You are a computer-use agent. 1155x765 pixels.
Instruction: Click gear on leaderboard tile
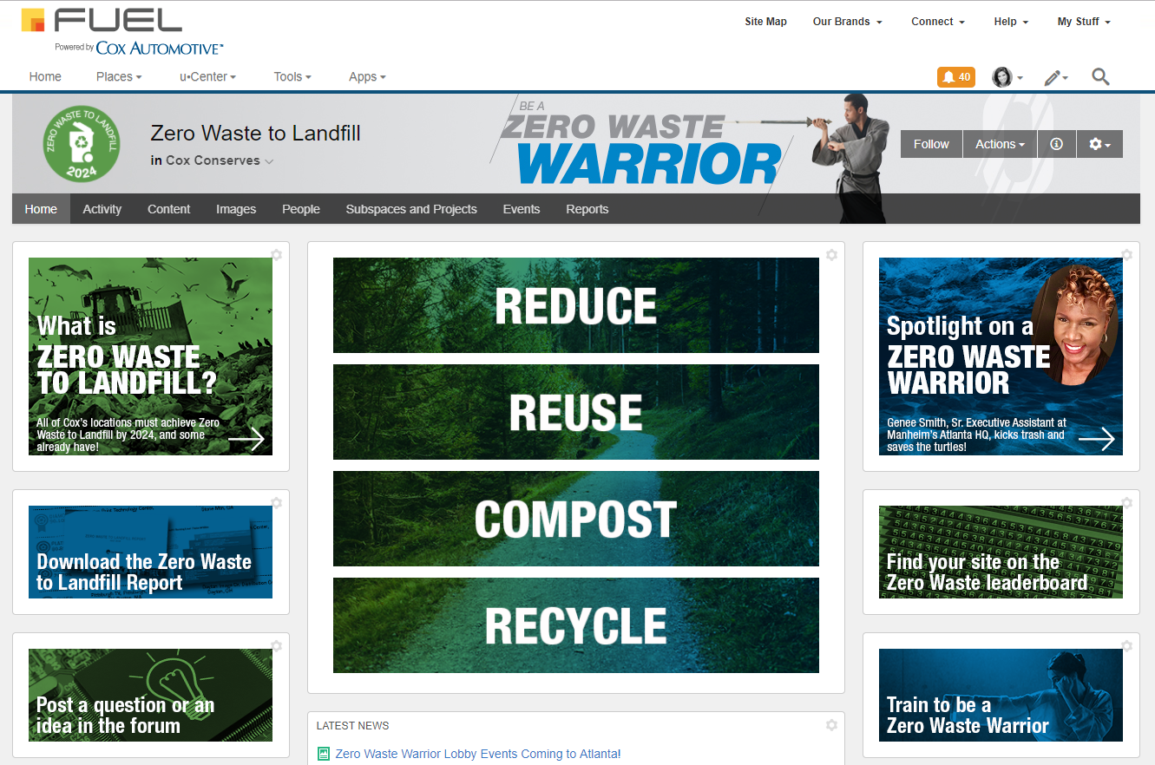[x=1126, y=502]
